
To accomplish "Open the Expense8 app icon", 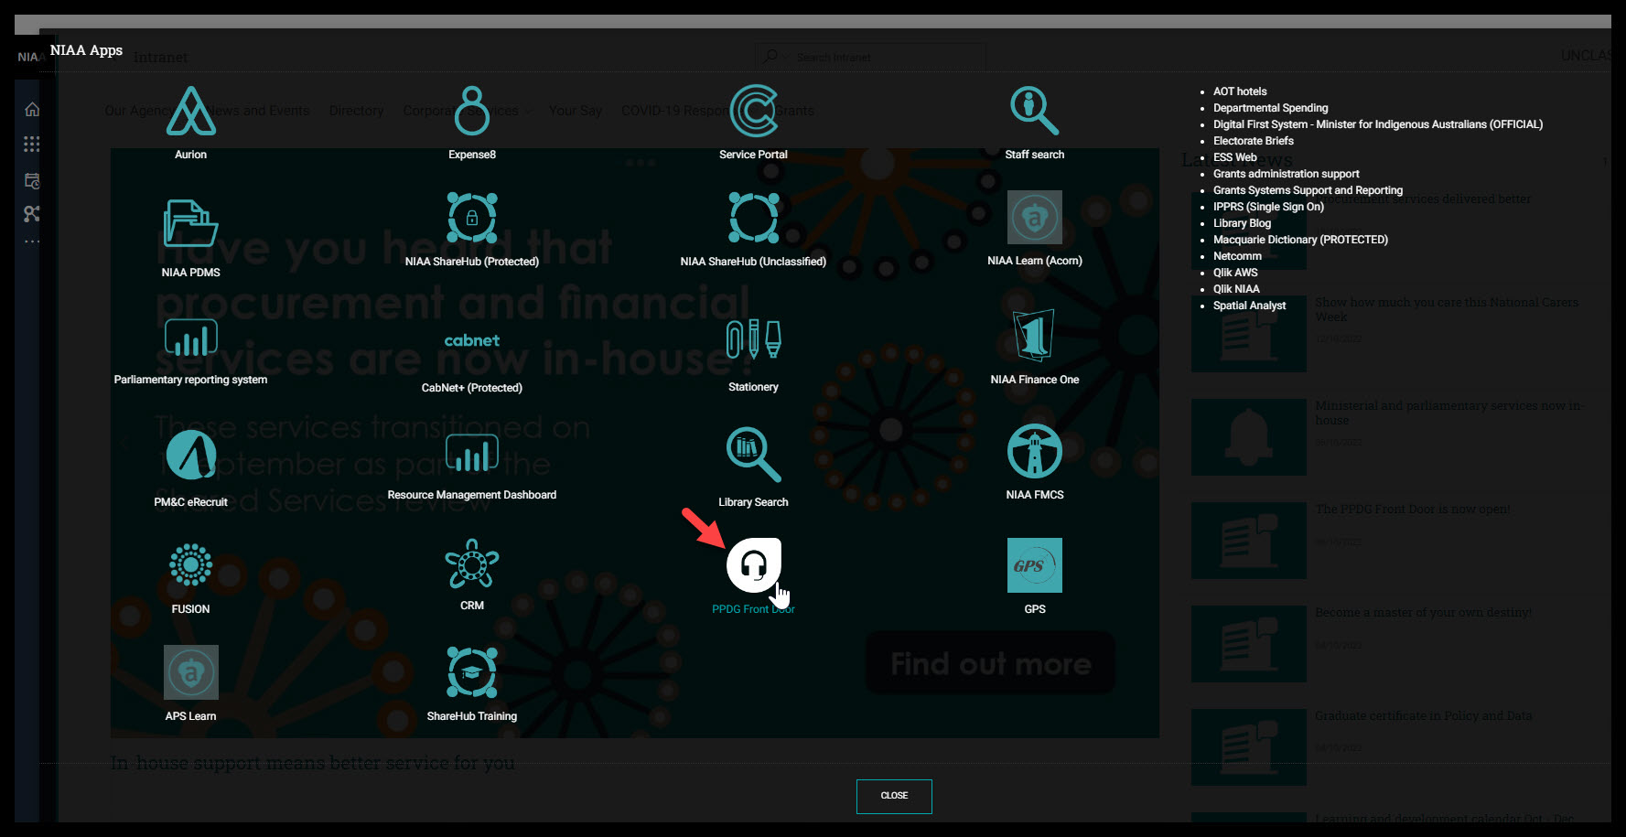I will (472, 112).
